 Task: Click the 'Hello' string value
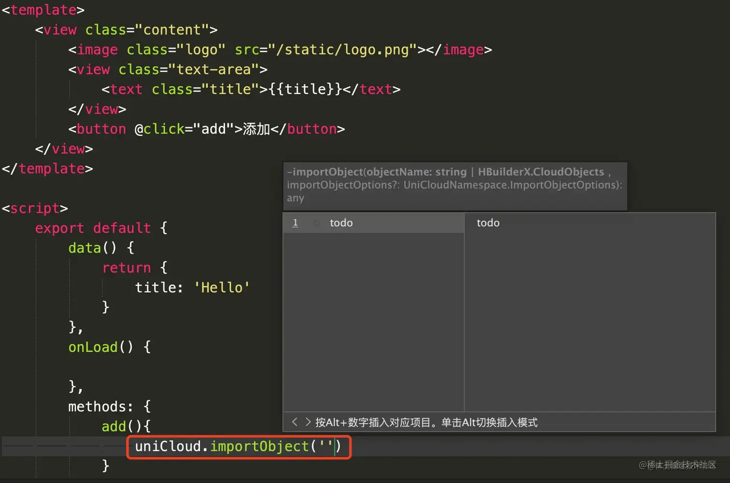point(222,287)
